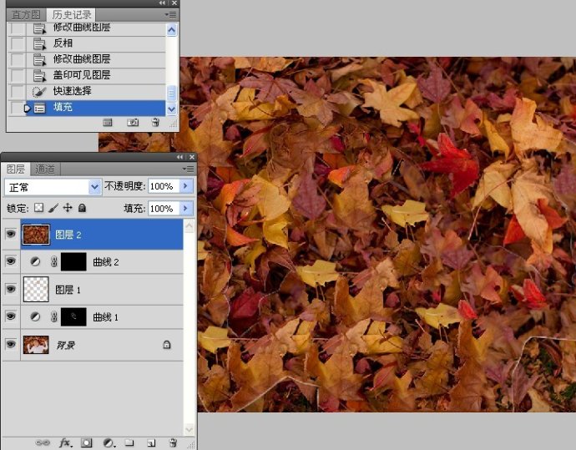Viewport: 576px width, 450px height.
Task: Toggle lock transparent pixels
Action: (38, 208)
